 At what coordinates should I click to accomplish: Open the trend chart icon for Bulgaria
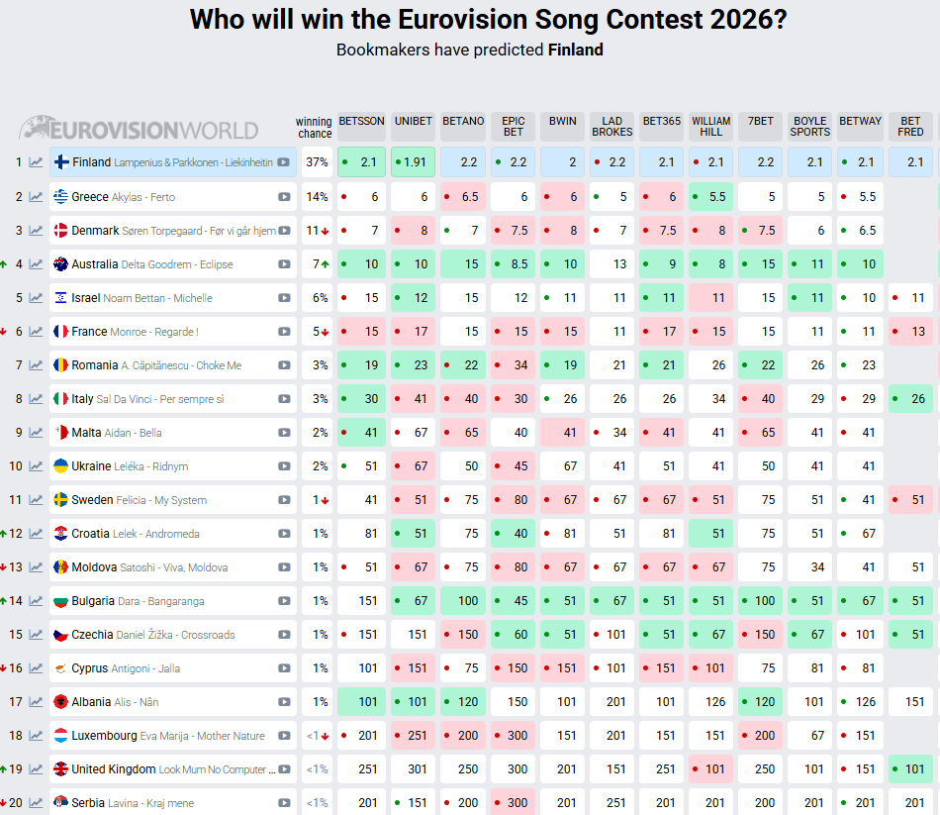coord(36,601)
